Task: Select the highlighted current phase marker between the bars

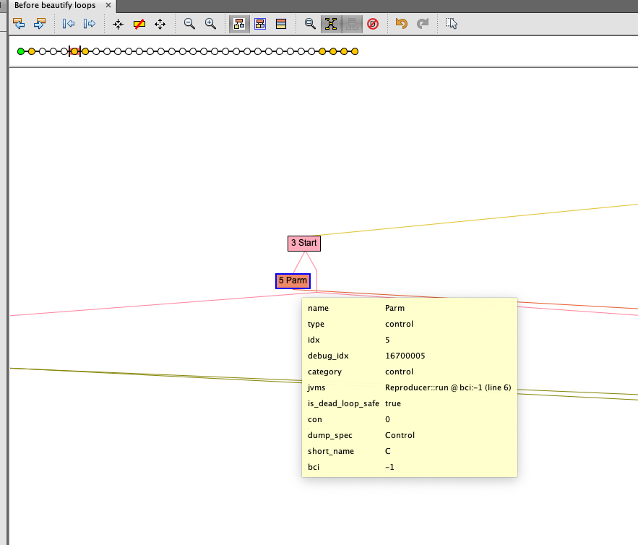Action: (74, 51)
